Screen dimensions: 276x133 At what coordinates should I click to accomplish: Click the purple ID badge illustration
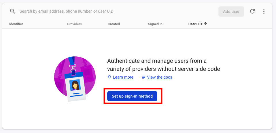(75, 78)
